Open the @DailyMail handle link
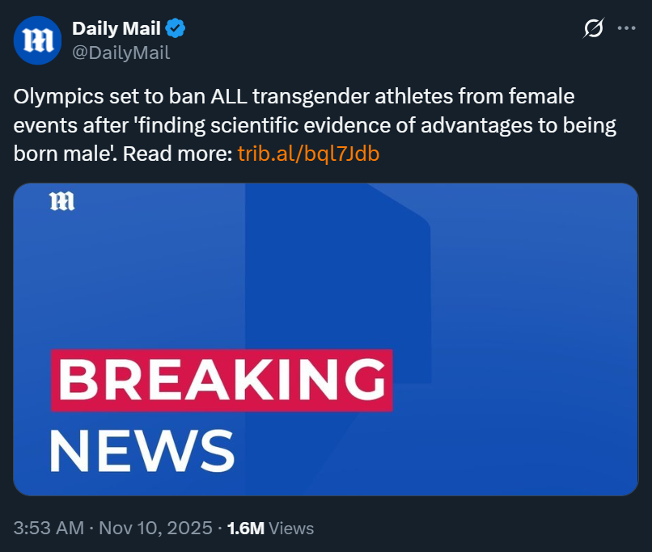 [x=121, y=53]
